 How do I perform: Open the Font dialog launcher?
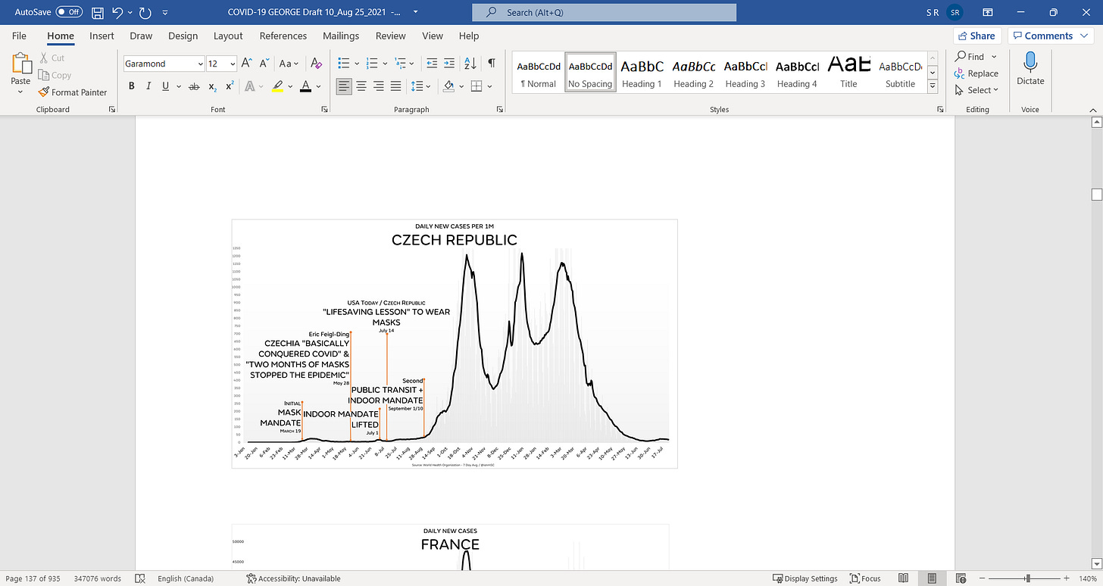click(324, 110)
